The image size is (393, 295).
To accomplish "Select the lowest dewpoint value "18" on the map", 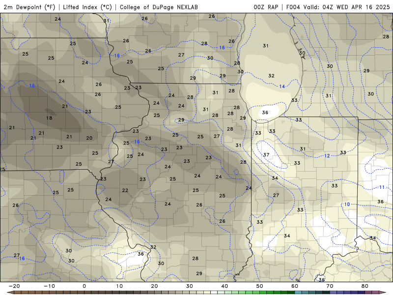I will point(49,118).
